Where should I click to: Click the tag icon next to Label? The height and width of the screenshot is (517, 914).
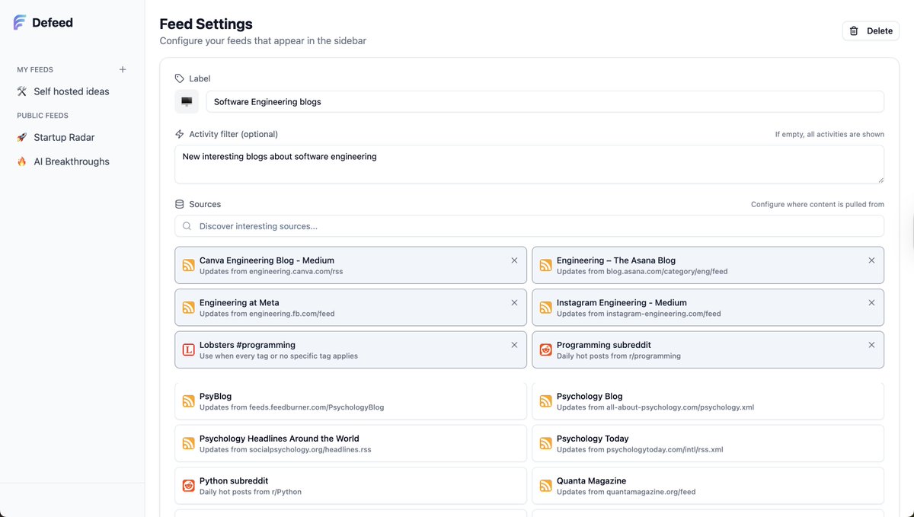pos(180,78)
